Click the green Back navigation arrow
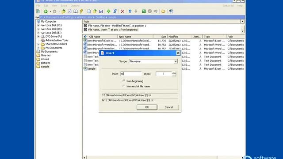Viewport: 283px width, 159px height. 46,11
